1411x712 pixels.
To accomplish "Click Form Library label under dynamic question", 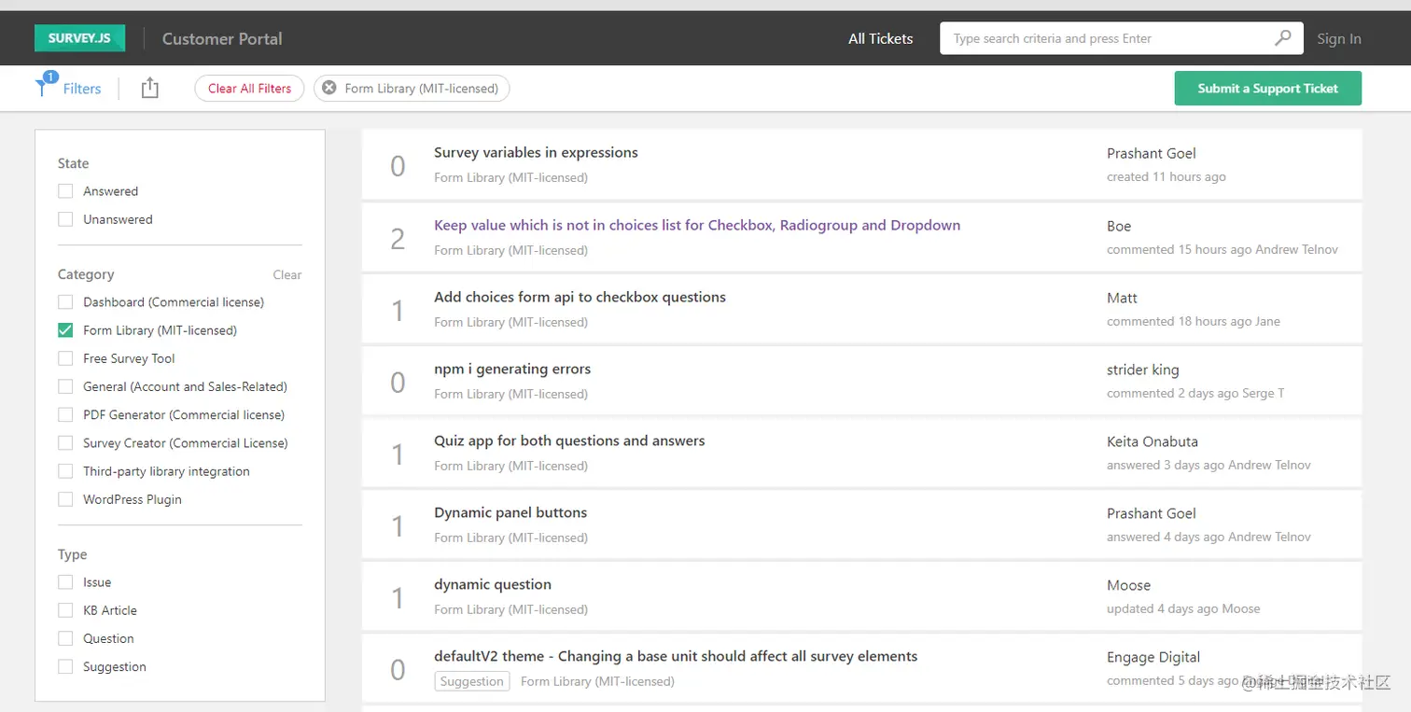I will pyautogui.click(x=510, y=609).
